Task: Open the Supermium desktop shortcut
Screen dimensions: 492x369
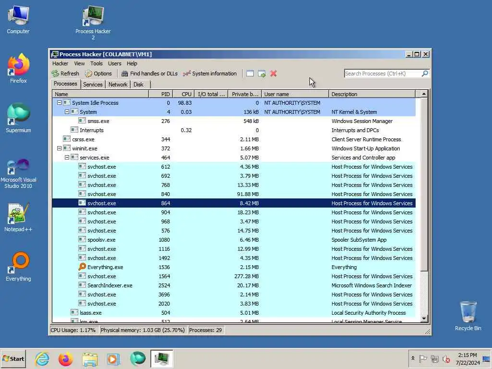Action: [x=18, y=118]
